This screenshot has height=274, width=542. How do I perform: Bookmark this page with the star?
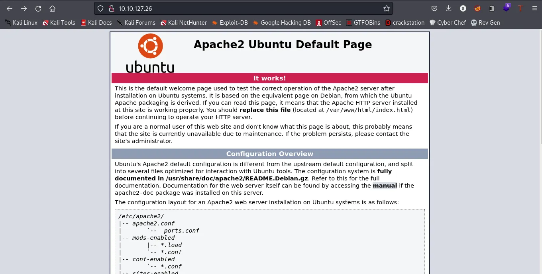pos(386,8)
